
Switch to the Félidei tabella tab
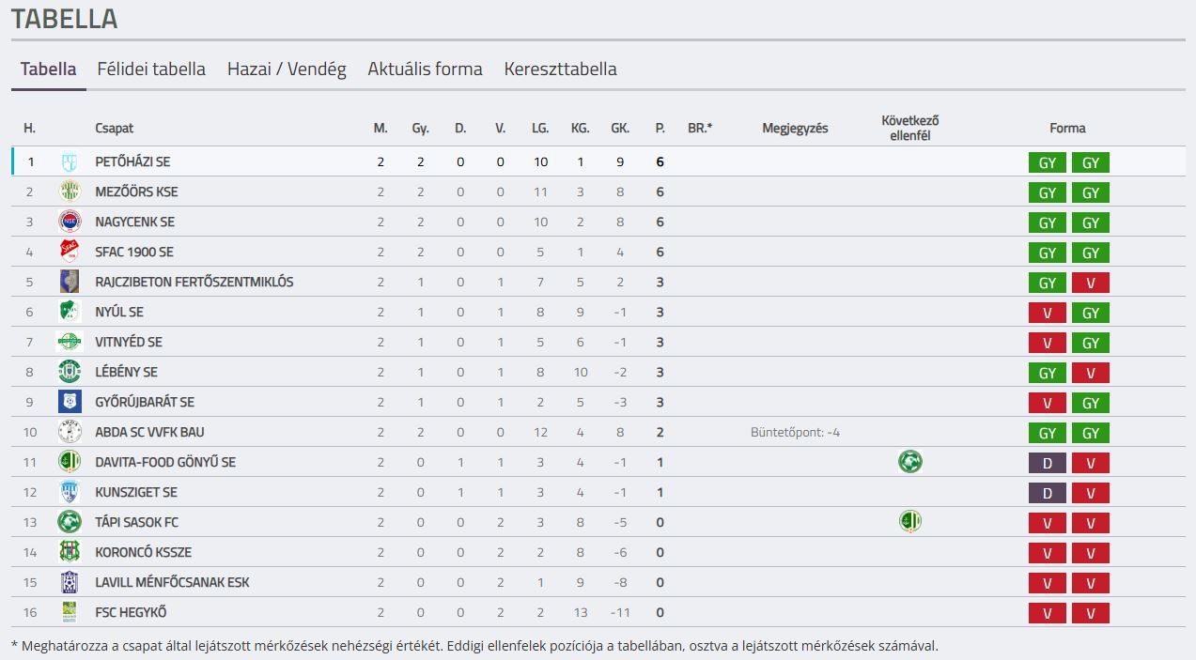(x=151, y=69)
